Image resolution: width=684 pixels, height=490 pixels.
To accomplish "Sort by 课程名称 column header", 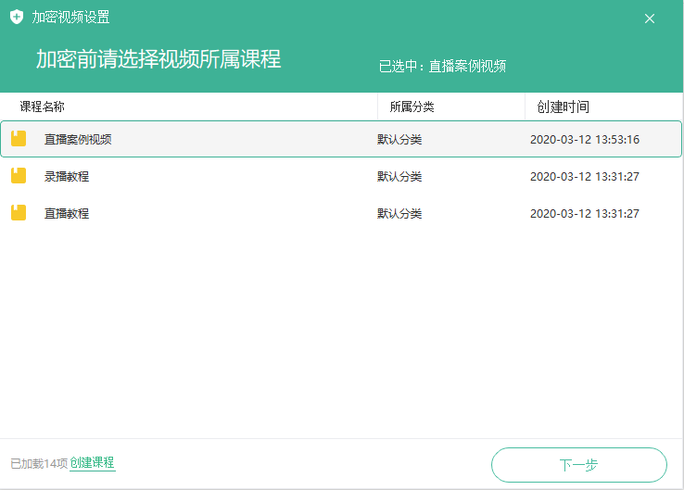I will coord(43,107).
